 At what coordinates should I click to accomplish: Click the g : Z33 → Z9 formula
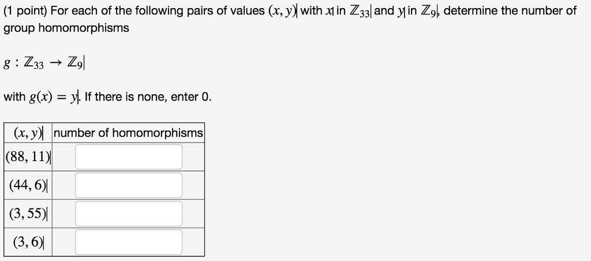(x=44, y=62)
